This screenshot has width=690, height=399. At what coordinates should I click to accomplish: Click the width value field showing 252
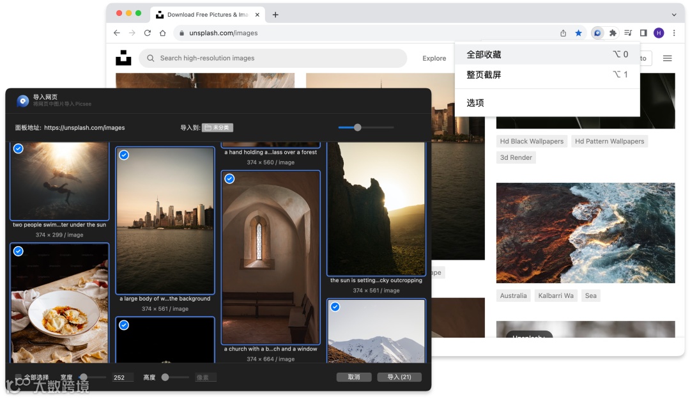(x=123, y=377)
